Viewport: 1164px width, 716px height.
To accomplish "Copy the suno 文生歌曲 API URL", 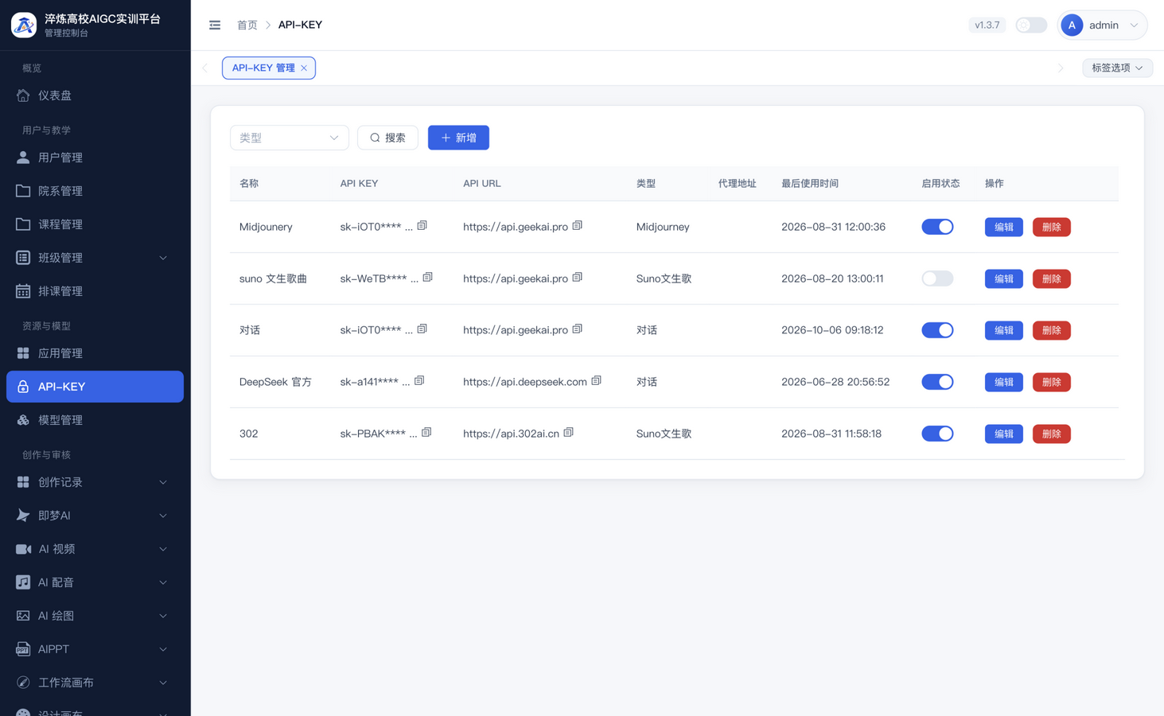I will coord(578,278).
